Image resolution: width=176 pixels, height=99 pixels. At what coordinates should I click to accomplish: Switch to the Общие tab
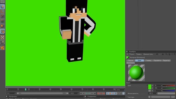click(x=131, y=61)
